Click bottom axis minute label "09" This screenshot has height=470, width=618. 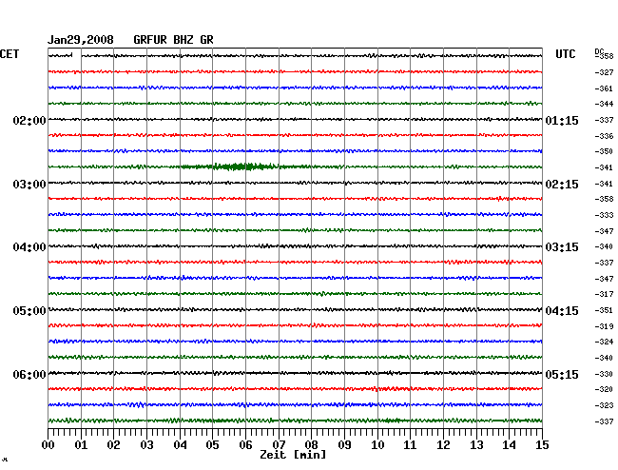pyautogui.click(x=344, y=445)
